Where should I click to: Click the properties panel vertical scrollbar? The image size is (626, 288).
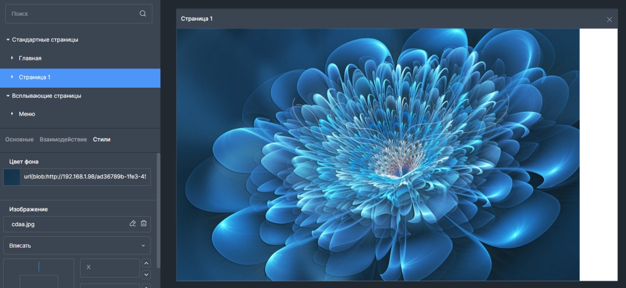point(158,210)
